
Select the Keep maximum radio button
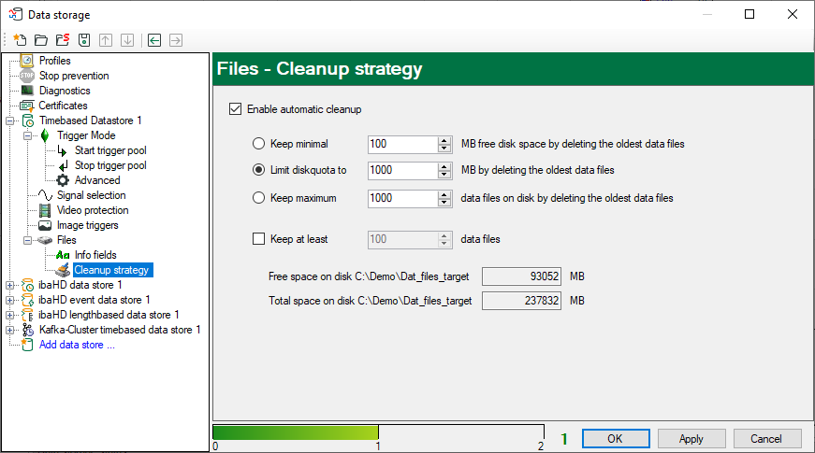pos(258,198)
